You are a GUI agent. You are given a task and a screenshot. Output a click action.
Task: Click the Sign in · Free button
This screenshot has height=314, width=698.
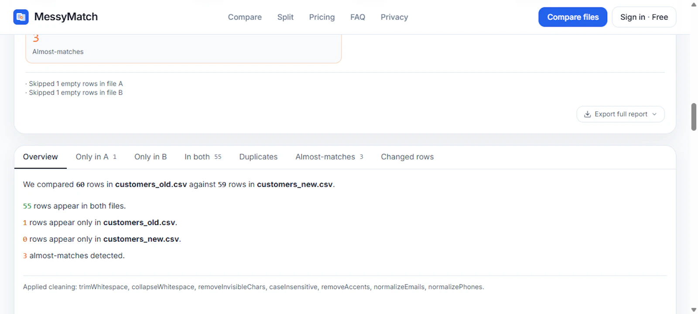tap(644, 17)
